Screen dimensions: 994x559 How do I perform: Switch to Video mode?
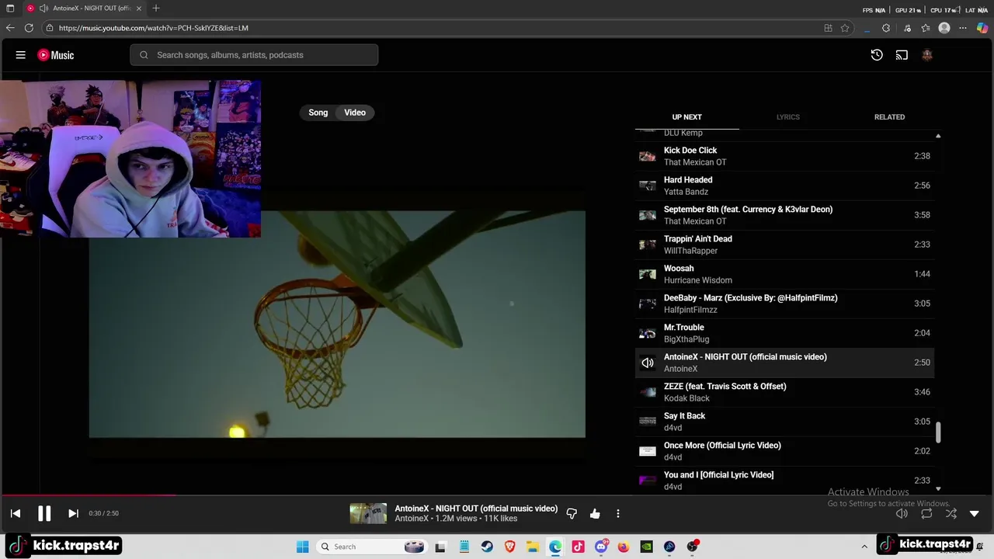click(355, 113)
